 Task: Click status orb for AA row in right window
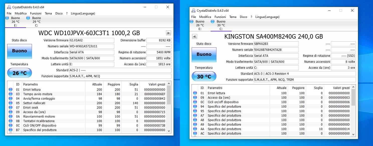195,129
